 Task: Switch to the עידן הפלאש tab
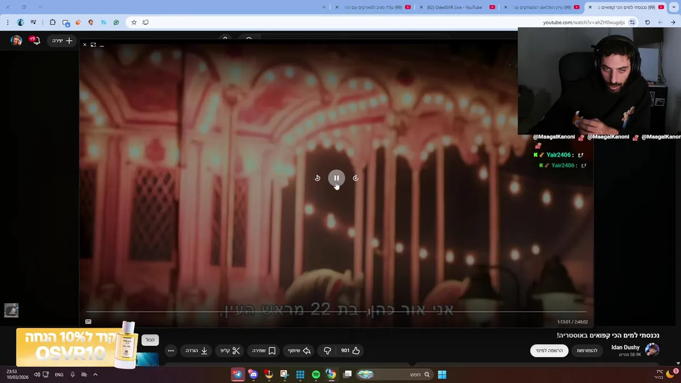542,7
